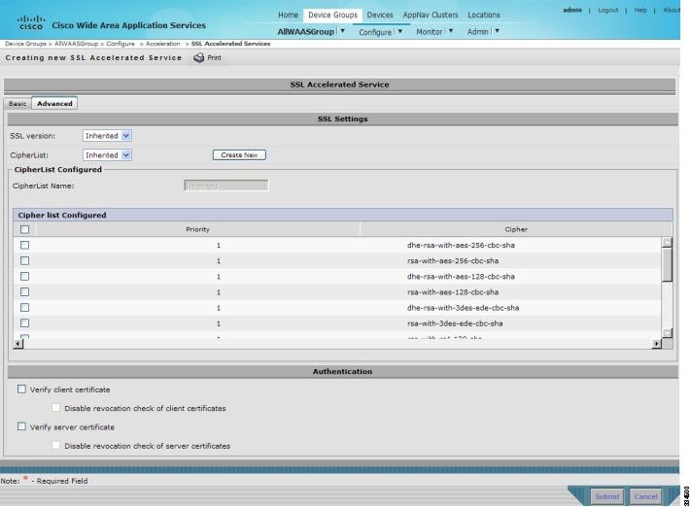Open the About link
Screen dimensions: 691x507
(x=672, y=10)
